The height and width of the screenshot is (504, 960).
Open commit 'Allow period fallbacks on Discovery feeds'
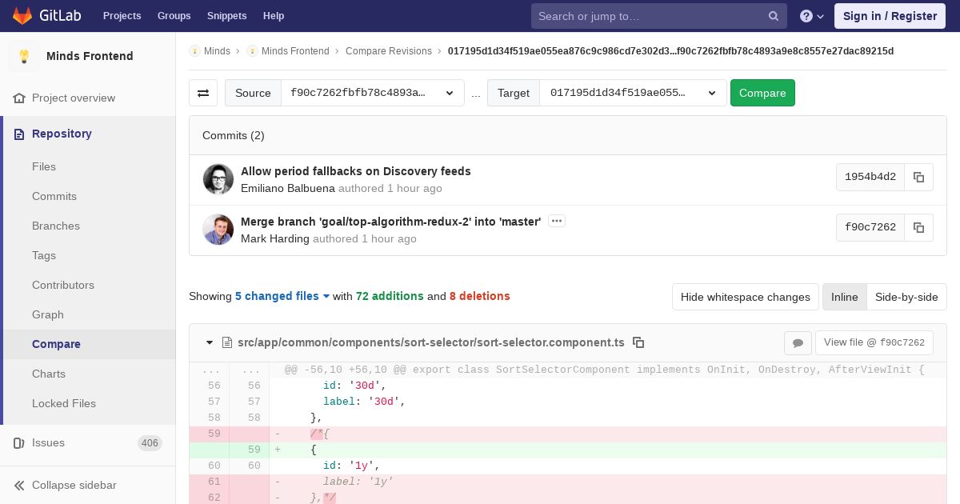point(356,171)
